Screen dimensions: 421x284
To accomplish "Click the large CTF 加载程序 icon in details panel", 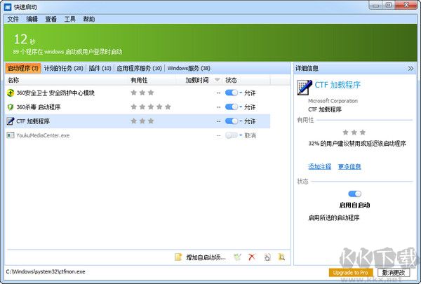I will (x=305, y=88).
